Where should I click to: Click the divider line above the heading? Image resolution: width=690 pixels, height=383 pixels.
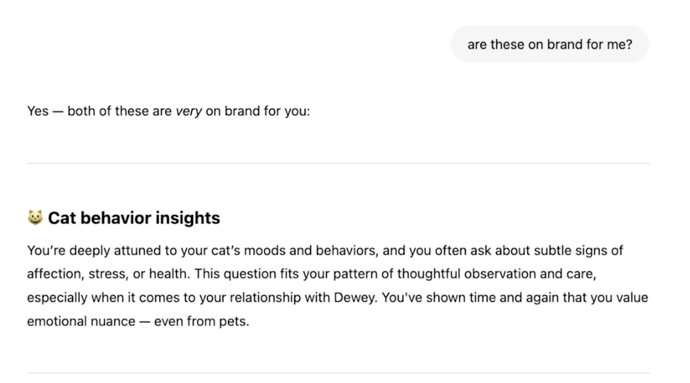(338, 163)
